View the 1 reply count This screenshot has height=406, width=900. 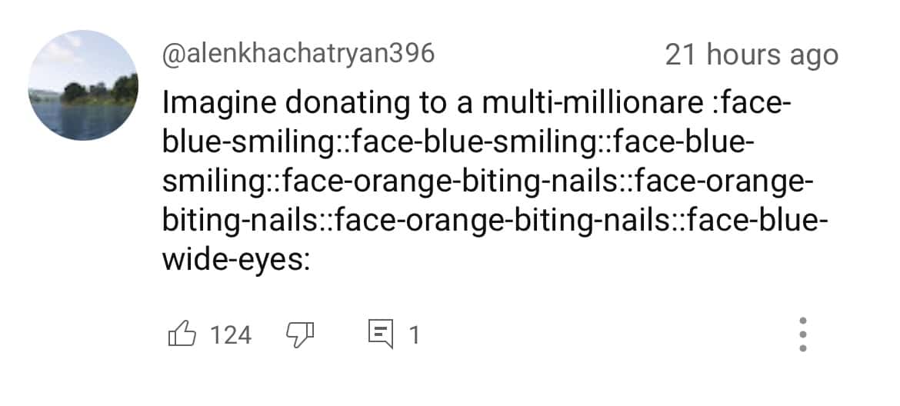coord(414,335)
